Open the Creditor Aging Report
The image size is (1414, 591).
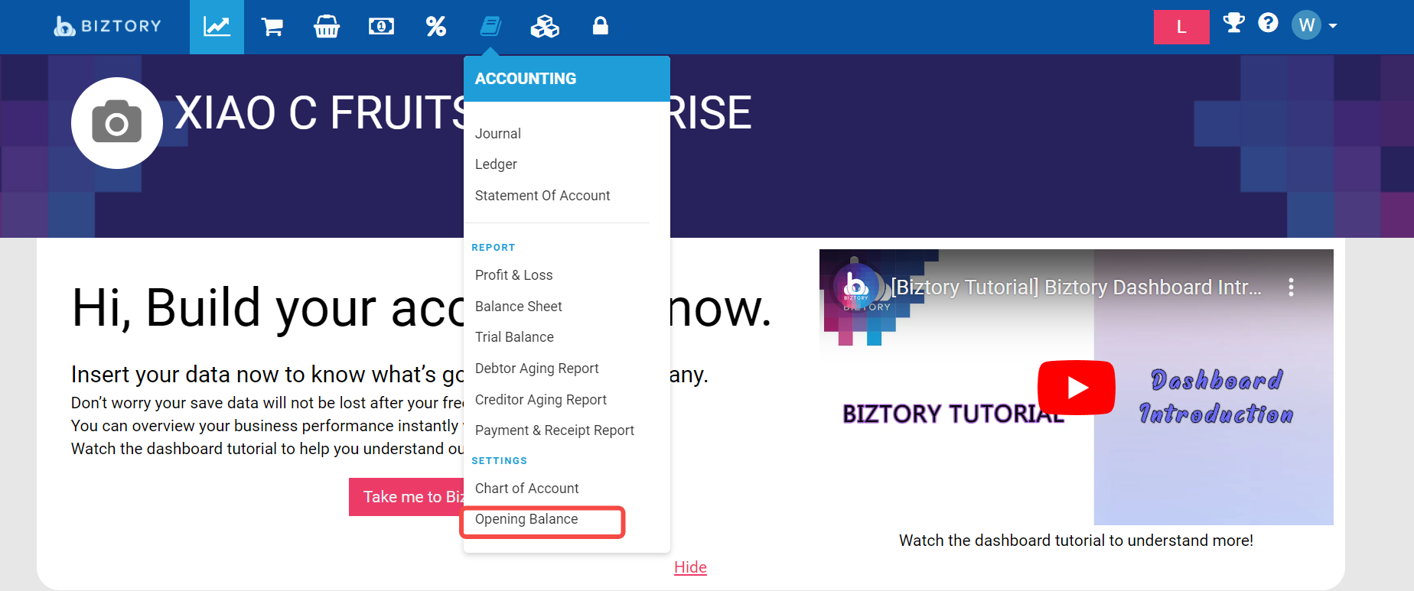pos(540,400)
